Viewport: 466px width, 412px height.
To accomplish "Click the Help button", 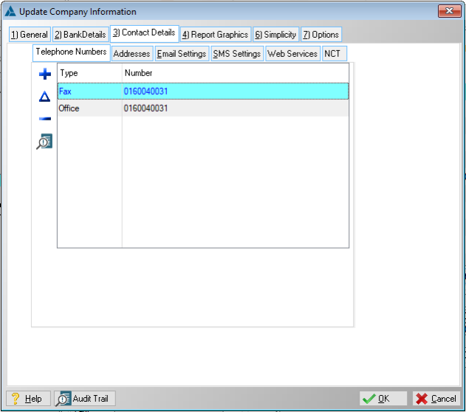I will pyautogui.click(x=28, y=399).
